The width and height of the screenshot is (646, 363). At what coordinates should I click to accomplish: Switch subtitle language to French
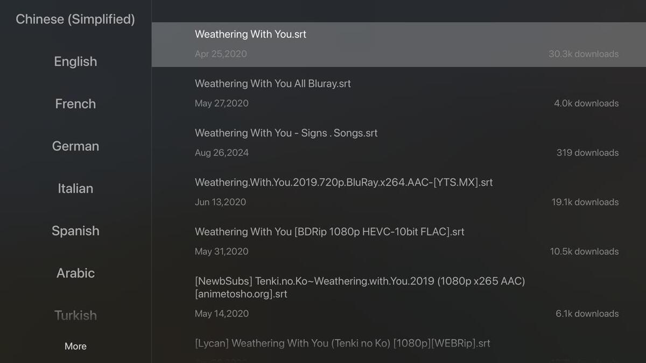(x=75, y=104)
